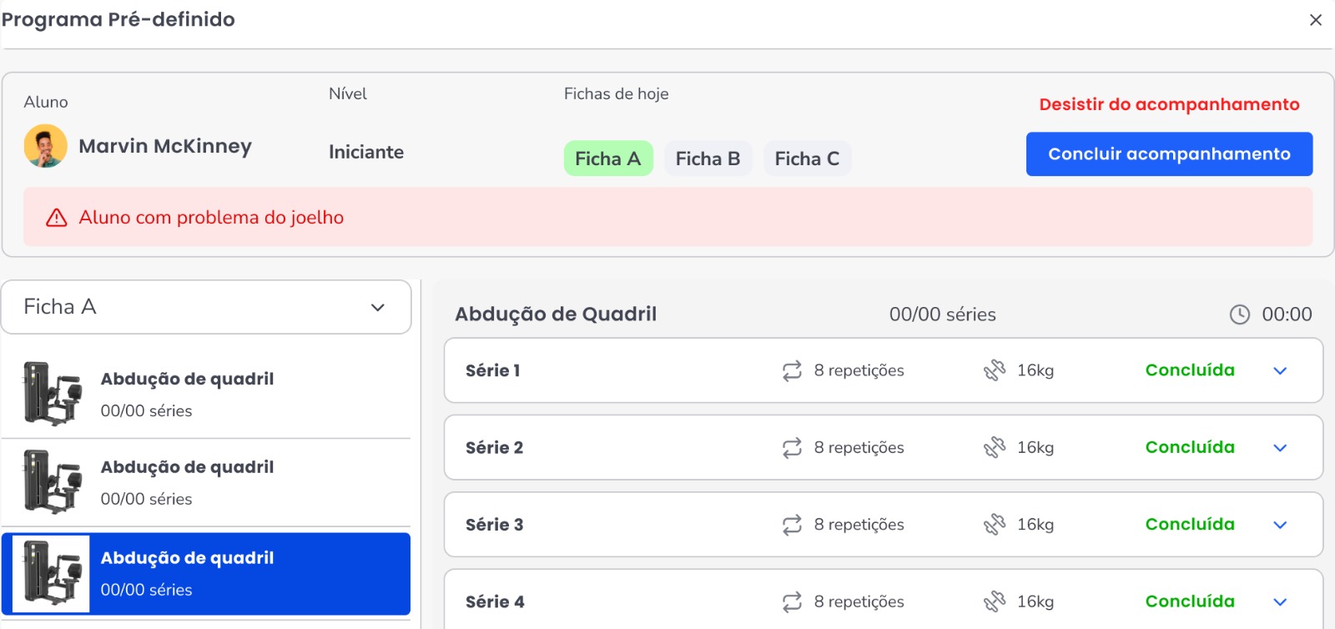Click Concluir acompanhamento button
Image resolution: width=1335 pixels, height=629 pixels.
(1169, 154)
